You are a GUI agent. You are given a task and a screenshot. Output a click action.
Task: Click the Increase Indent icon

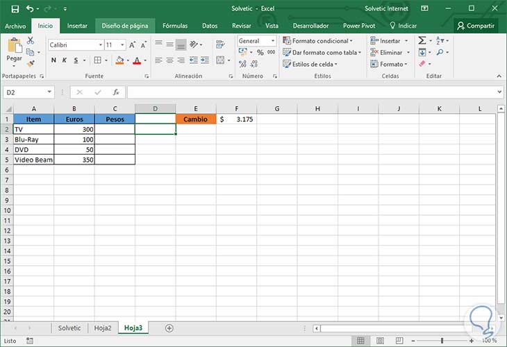[x=205, y=60]
